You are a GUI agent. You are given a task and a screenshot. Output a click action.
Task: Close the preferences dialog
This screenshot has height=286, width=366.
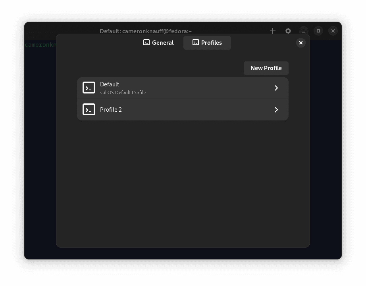pos(301,43)
